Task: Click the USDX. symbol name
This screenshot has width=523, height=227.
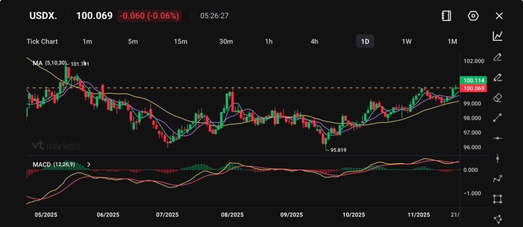Action: tap(42, 15)
